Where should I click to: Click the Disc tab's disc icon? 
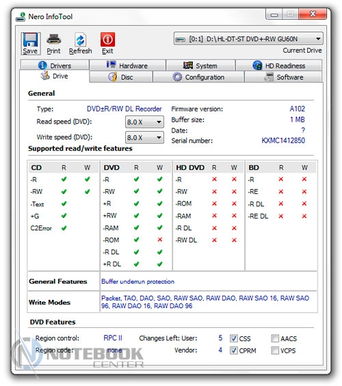(x=113, y=77)
